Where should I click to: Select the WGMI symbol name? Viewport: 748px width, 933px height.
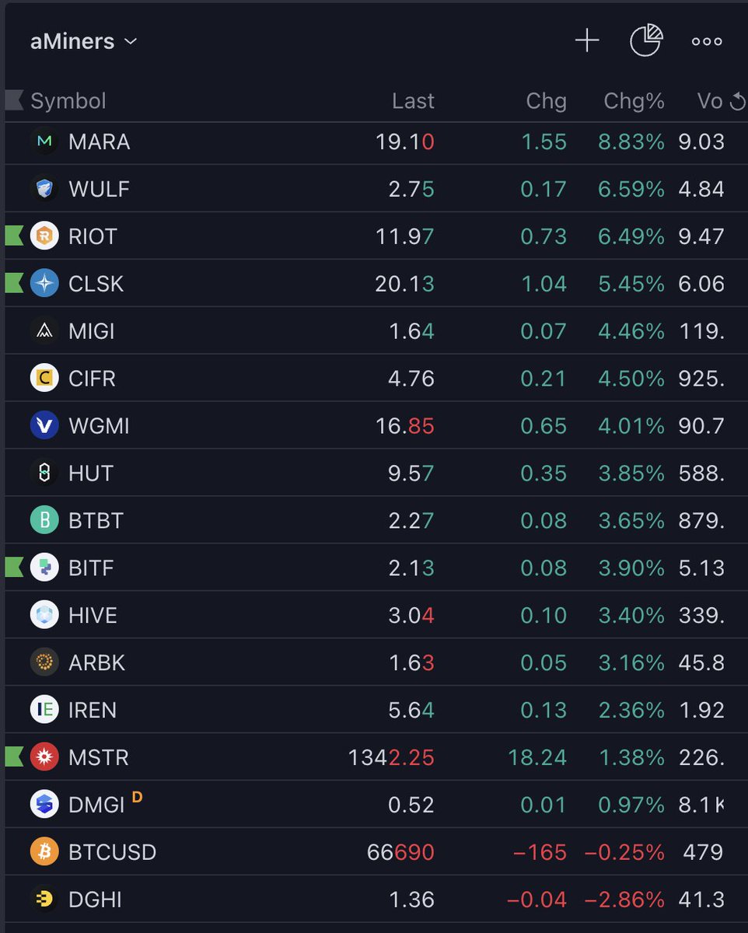(x=99, y=426)
